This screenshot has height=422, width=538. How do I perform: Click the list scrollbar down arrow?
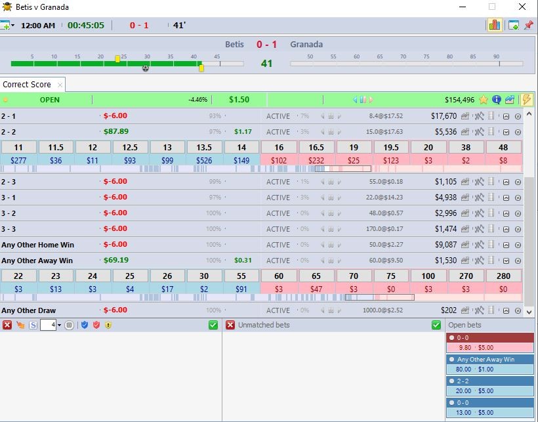tap(529, 312)
